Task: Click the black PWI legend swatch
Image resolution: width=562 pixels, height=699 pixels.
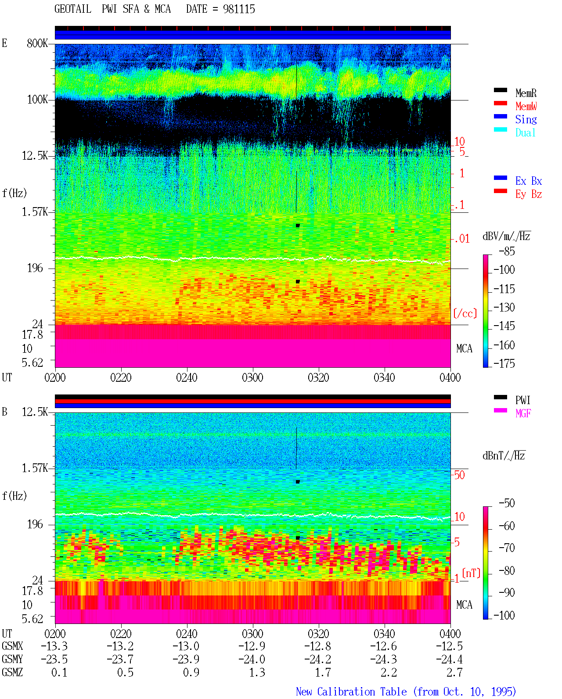Action: (501, 397)
